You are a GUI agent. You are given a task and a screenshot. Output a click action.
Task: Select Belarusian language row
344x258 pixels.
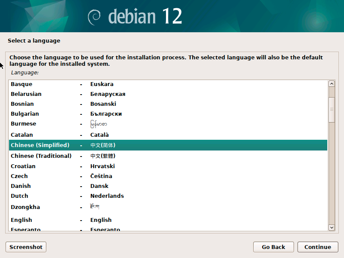pyautogui.click(x=168, y=94)
